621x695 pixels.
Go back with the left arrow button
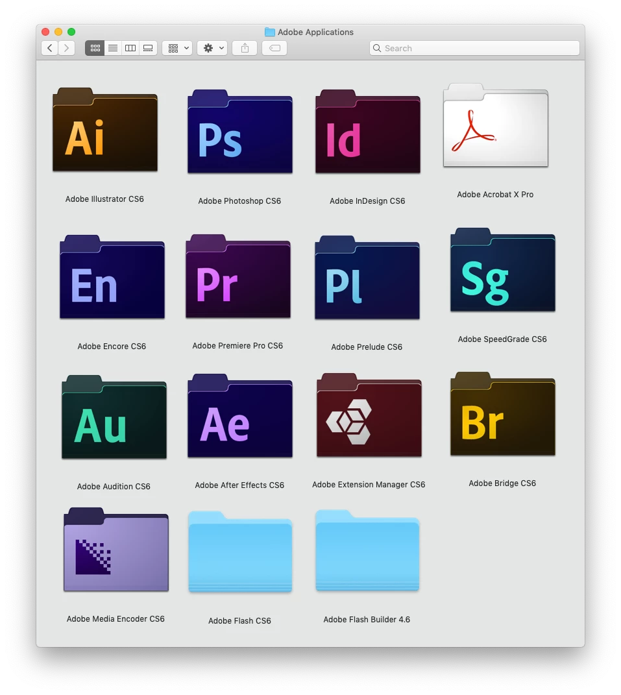point(50,48)
